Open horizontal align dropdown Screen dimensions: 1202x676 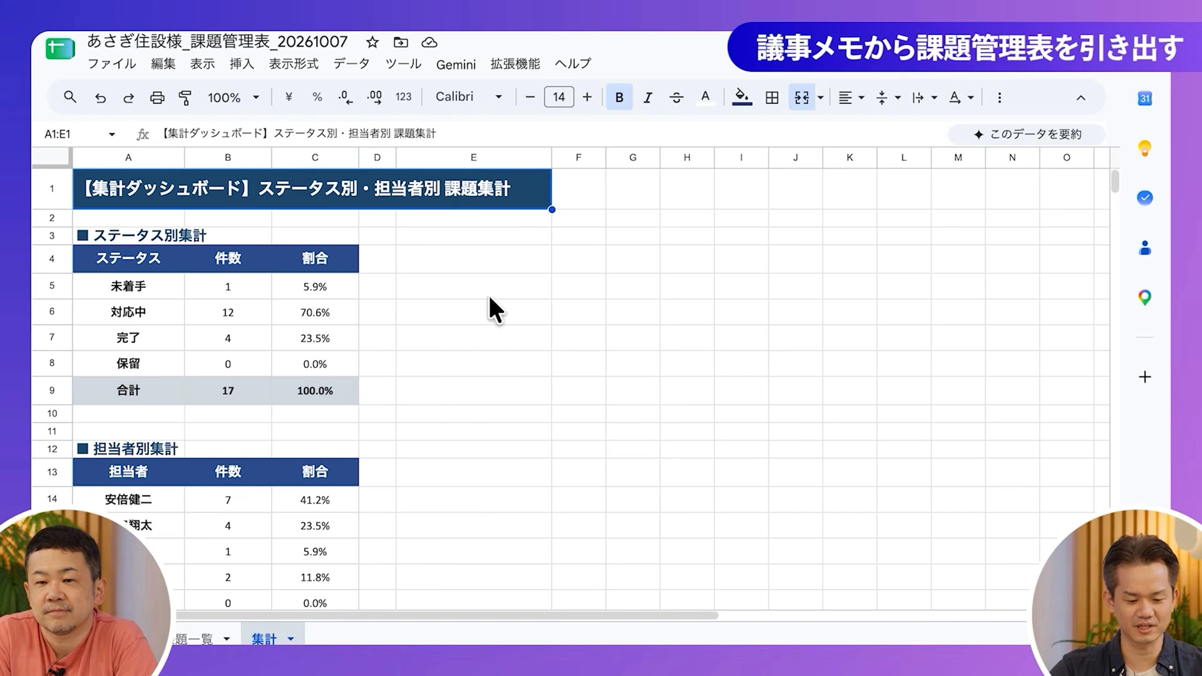coord(851,98)
